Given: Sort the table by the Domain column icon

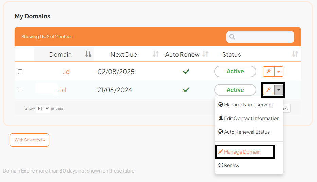Looking at the screenshot, I should [x=88, y=54].
